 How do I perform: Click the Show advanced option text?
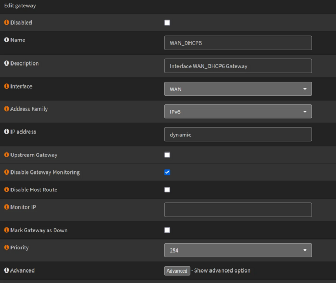(x=223, y=270)
